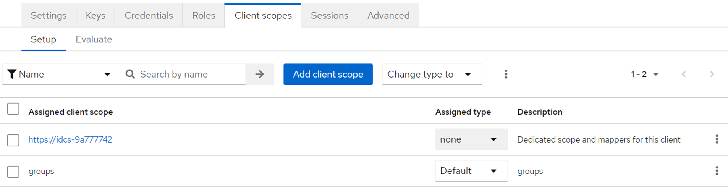This screenshot has width=728, height=196.
Task: Click the funnel filter icon
Action: coord(12,74)
